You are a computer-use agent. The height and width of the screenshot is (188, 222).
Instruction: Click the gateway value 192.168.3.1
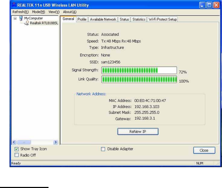145,118
